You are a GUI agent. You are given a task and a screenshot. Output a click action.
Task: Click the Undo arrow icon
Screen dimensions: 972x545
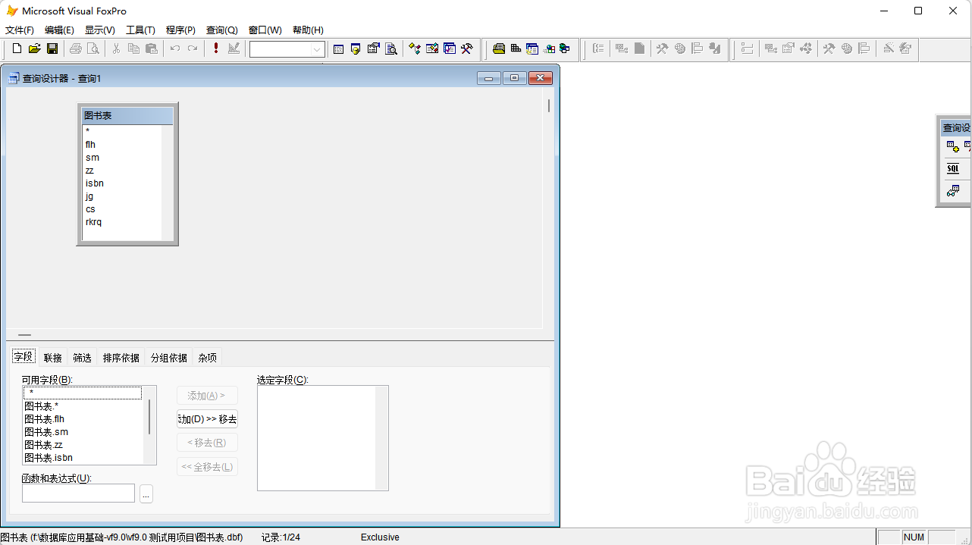coord(174,49)
